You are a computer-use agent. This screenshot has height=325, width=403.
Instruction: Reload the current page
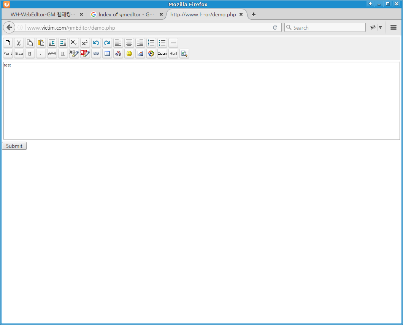coord(275,27)
